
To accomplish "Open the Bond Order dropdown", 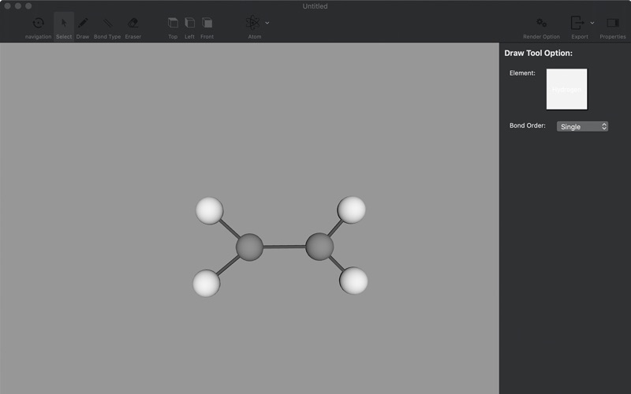I will point(582,126).
